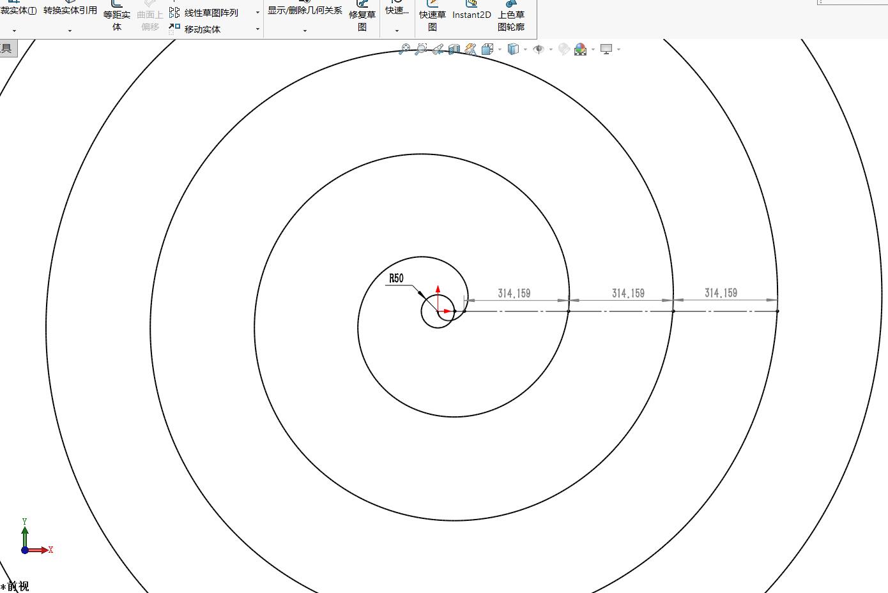Select the R50 radius dimension
The height and width of the screenshot is (593, 888).
(397, 278)
